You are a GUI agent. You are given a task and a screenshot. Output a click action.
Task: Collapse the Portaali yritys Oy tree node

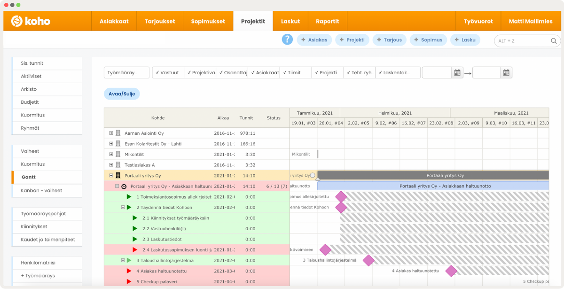111,176
